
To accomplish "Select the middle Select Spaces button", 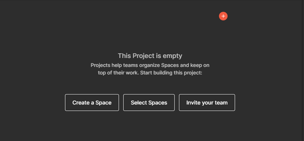I will [149, 103].
